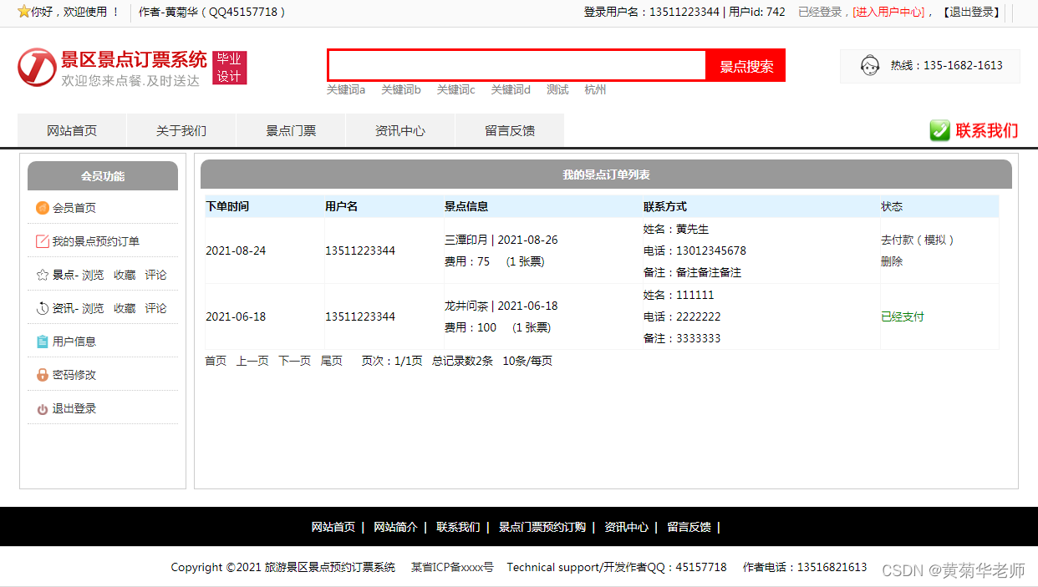The height and width of the screenshot is (587, 1038).
Task: Select search keyword 测试
Action: click(x=557, y=89)
